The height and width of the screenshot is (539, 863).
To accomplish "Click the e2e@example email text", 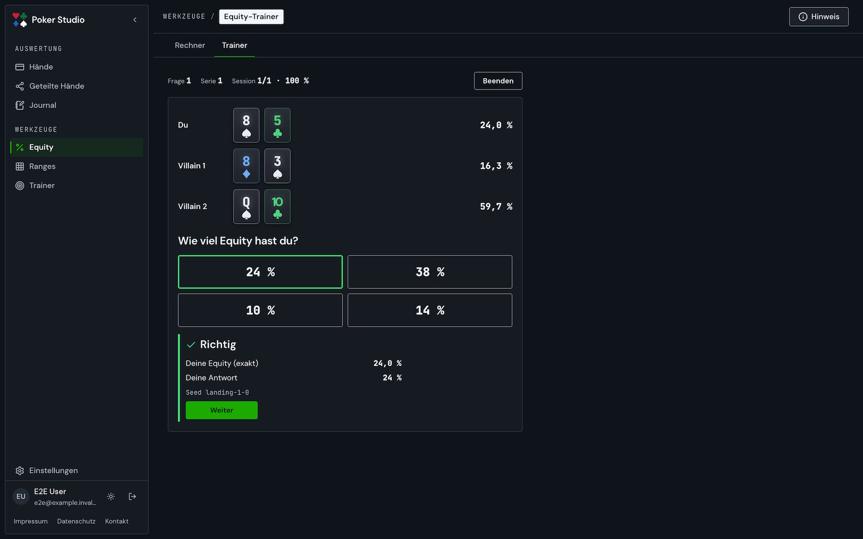I will 65,503.
